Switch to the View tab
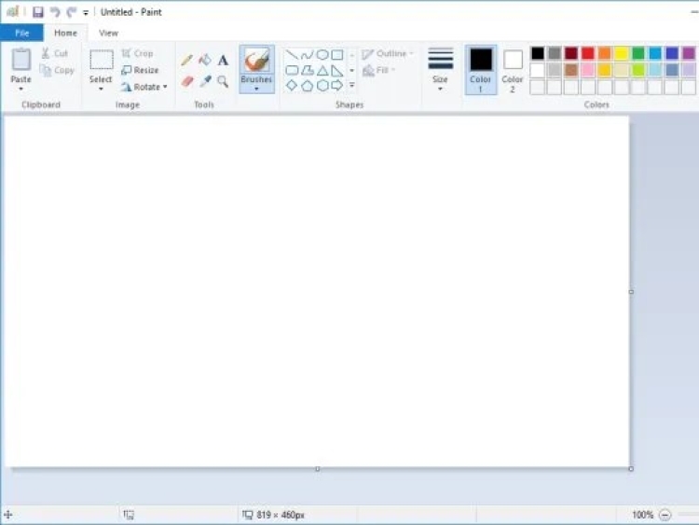 (108, 33)
